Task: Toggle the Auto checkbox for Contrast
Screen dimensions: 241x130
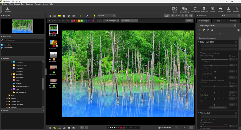Action: point(230,83)
